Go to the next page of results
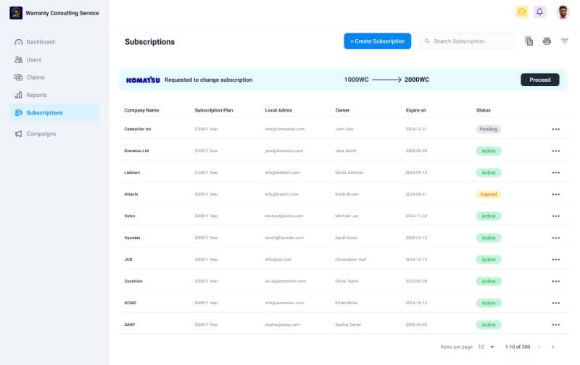This screenshot has height=365, width=580. point(553,347)
